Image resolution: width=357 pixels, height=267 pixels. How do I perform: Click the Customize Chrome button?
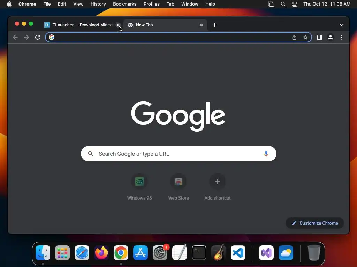[315, 223]
